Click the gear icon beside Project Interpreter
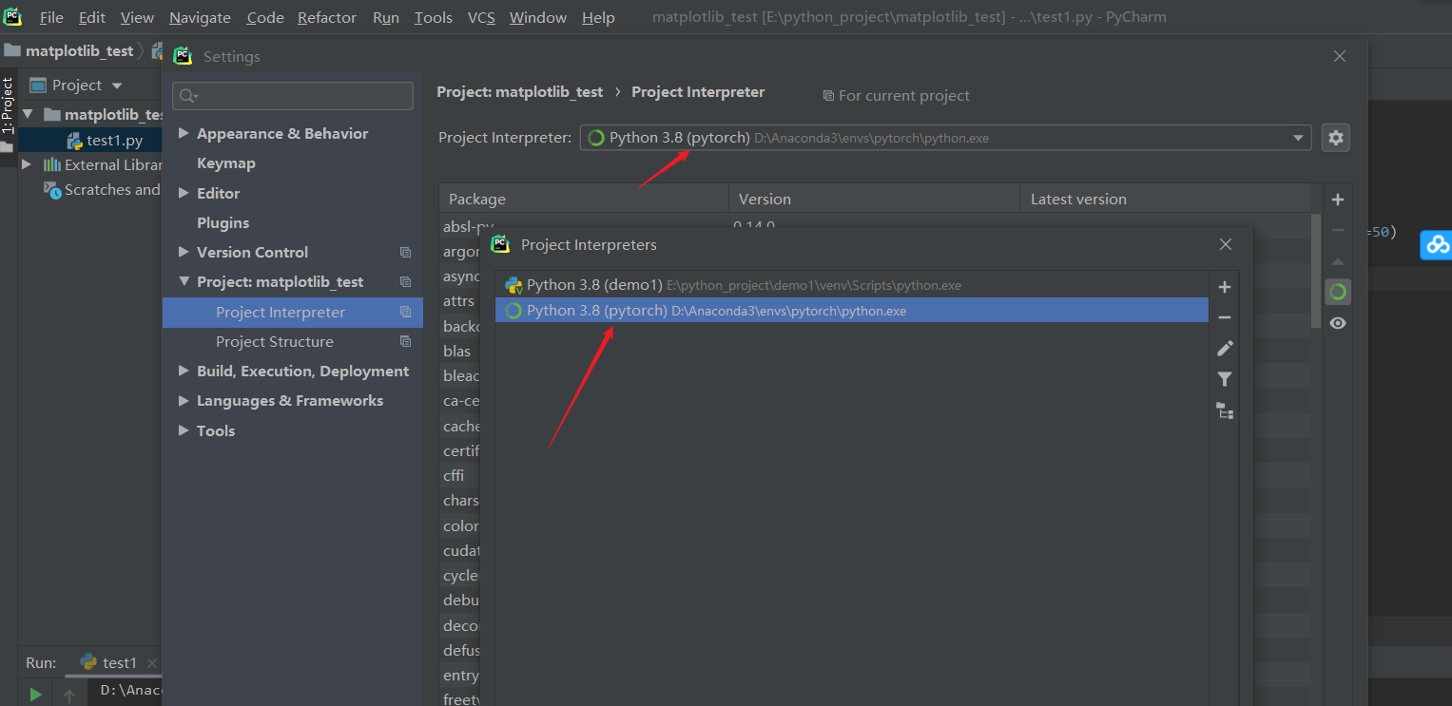This screenshot has width=1452, height=706. [1336, 138]
